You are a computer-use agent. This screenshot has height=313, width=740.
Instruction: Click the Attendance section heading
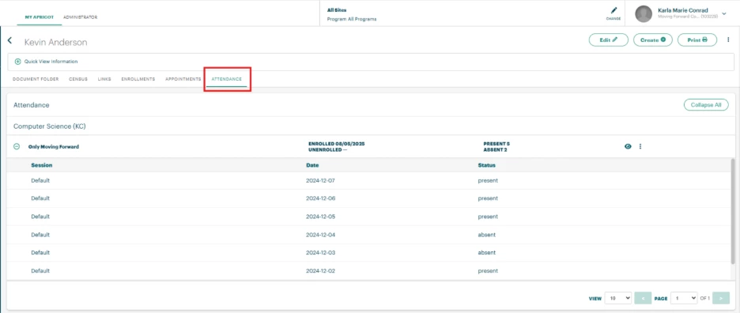click(31, 105)
